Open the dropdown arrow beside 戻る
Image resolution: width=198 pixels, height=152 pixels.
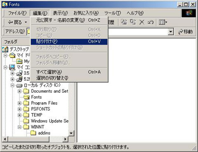tap(26, 22)
